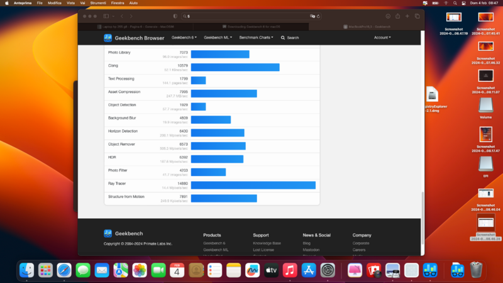This screenshot has height=283, width=503.
Task: Click the Lost License footer link
Action: [263, 250]
